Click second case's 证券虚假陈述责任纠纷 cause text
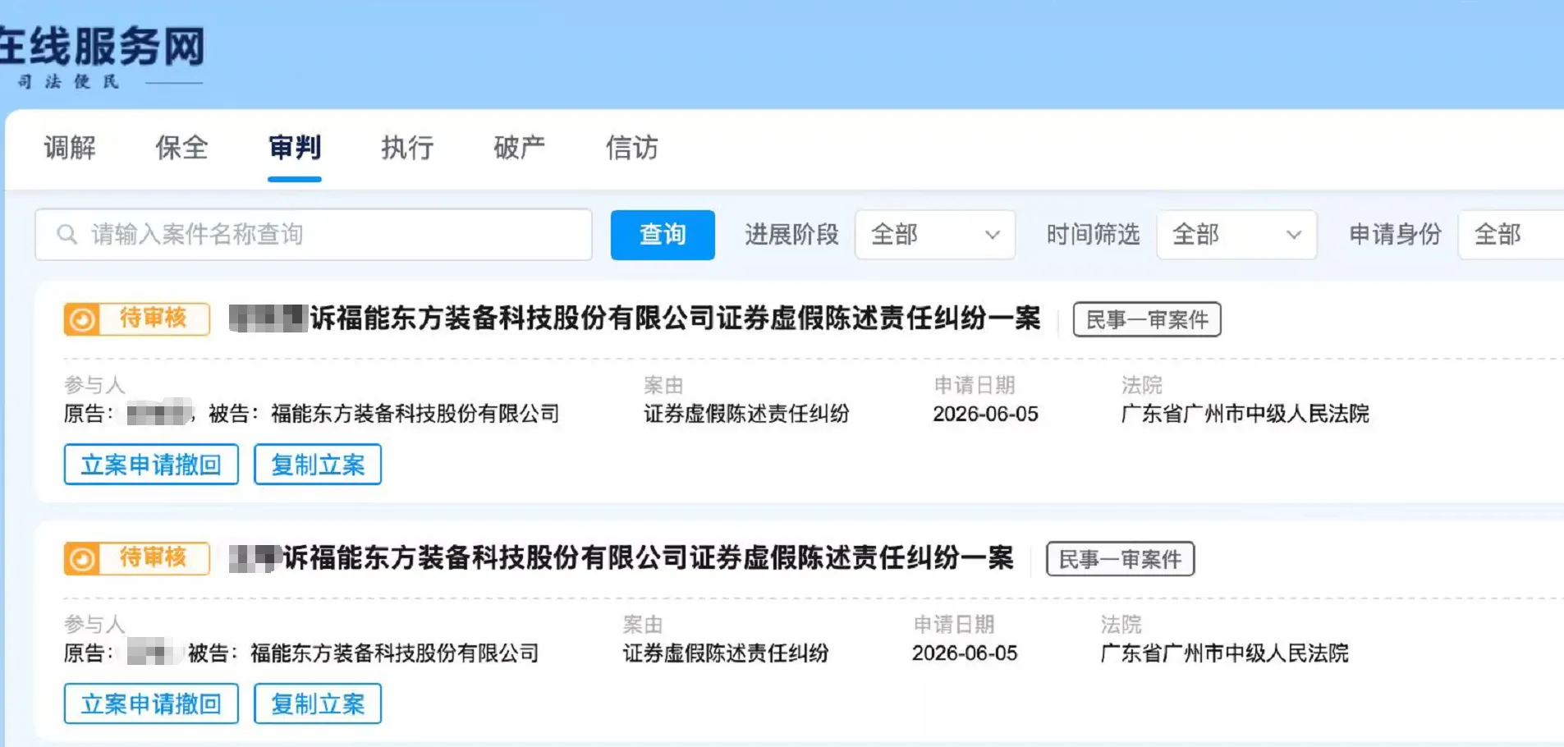This screenshot has height=747, width=1564. coord(726,653)
